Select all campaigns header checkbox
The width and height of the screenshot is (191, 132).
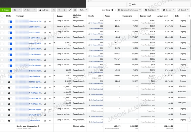tap(2, 16)
